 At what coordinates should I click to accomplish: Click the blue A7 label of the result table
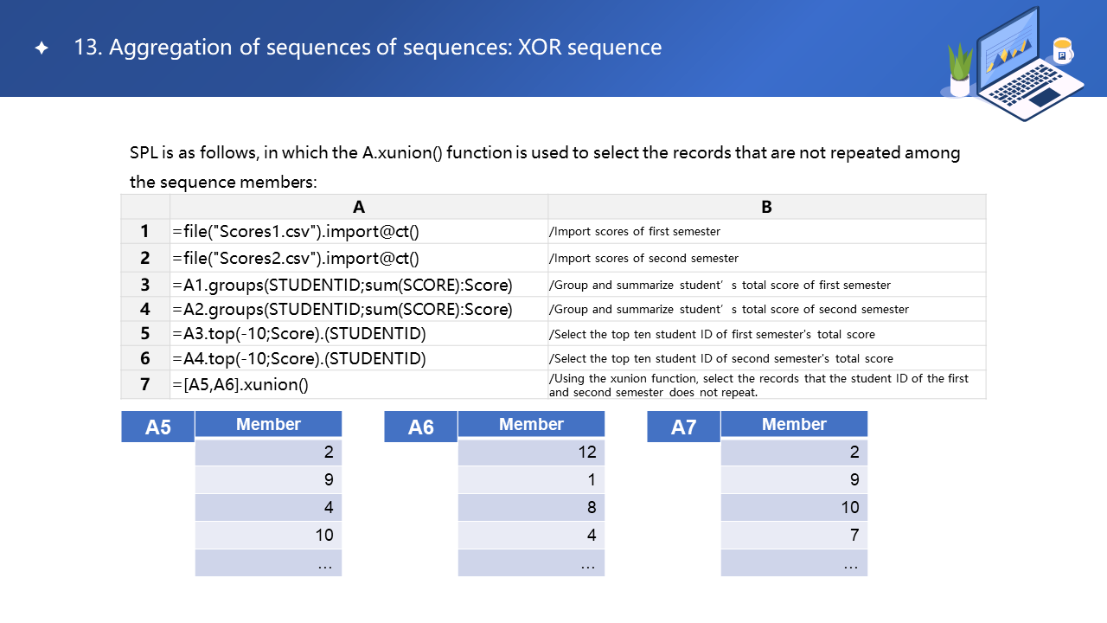click(684, 427)
